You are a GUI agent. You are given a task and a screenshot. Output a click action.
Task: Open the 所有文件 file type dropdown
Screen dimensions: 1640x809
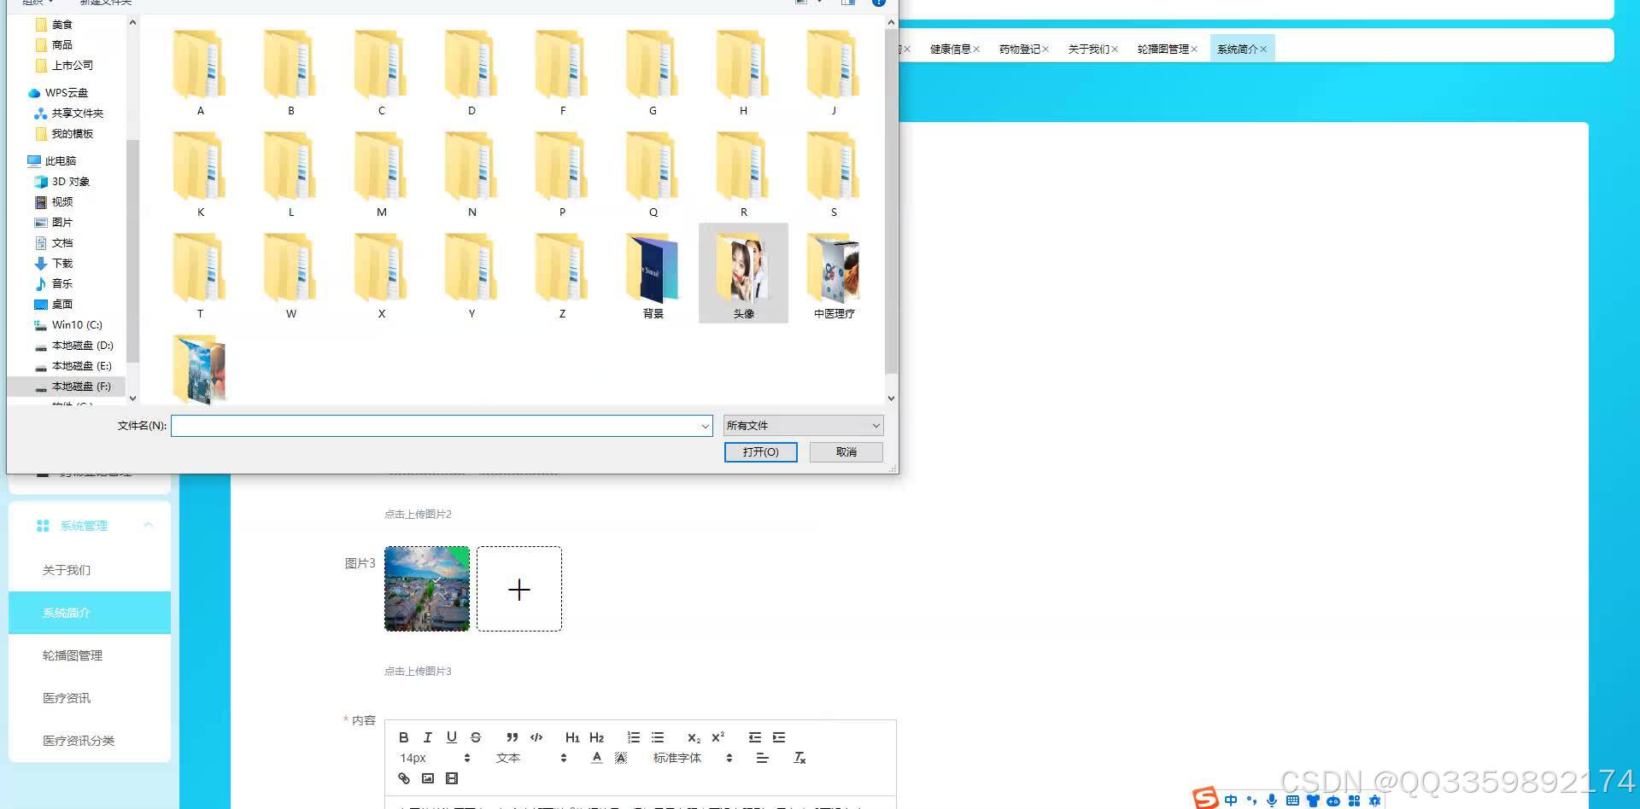(803, 425)
